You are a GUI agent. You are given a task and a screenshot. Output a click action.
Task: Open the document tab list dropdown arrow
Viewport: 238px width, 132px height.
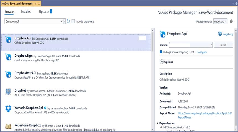(233, 4)
